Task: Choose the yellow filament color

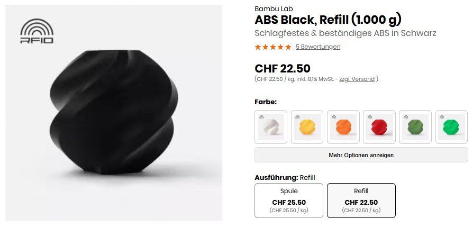Action: (x=307, y=127)
